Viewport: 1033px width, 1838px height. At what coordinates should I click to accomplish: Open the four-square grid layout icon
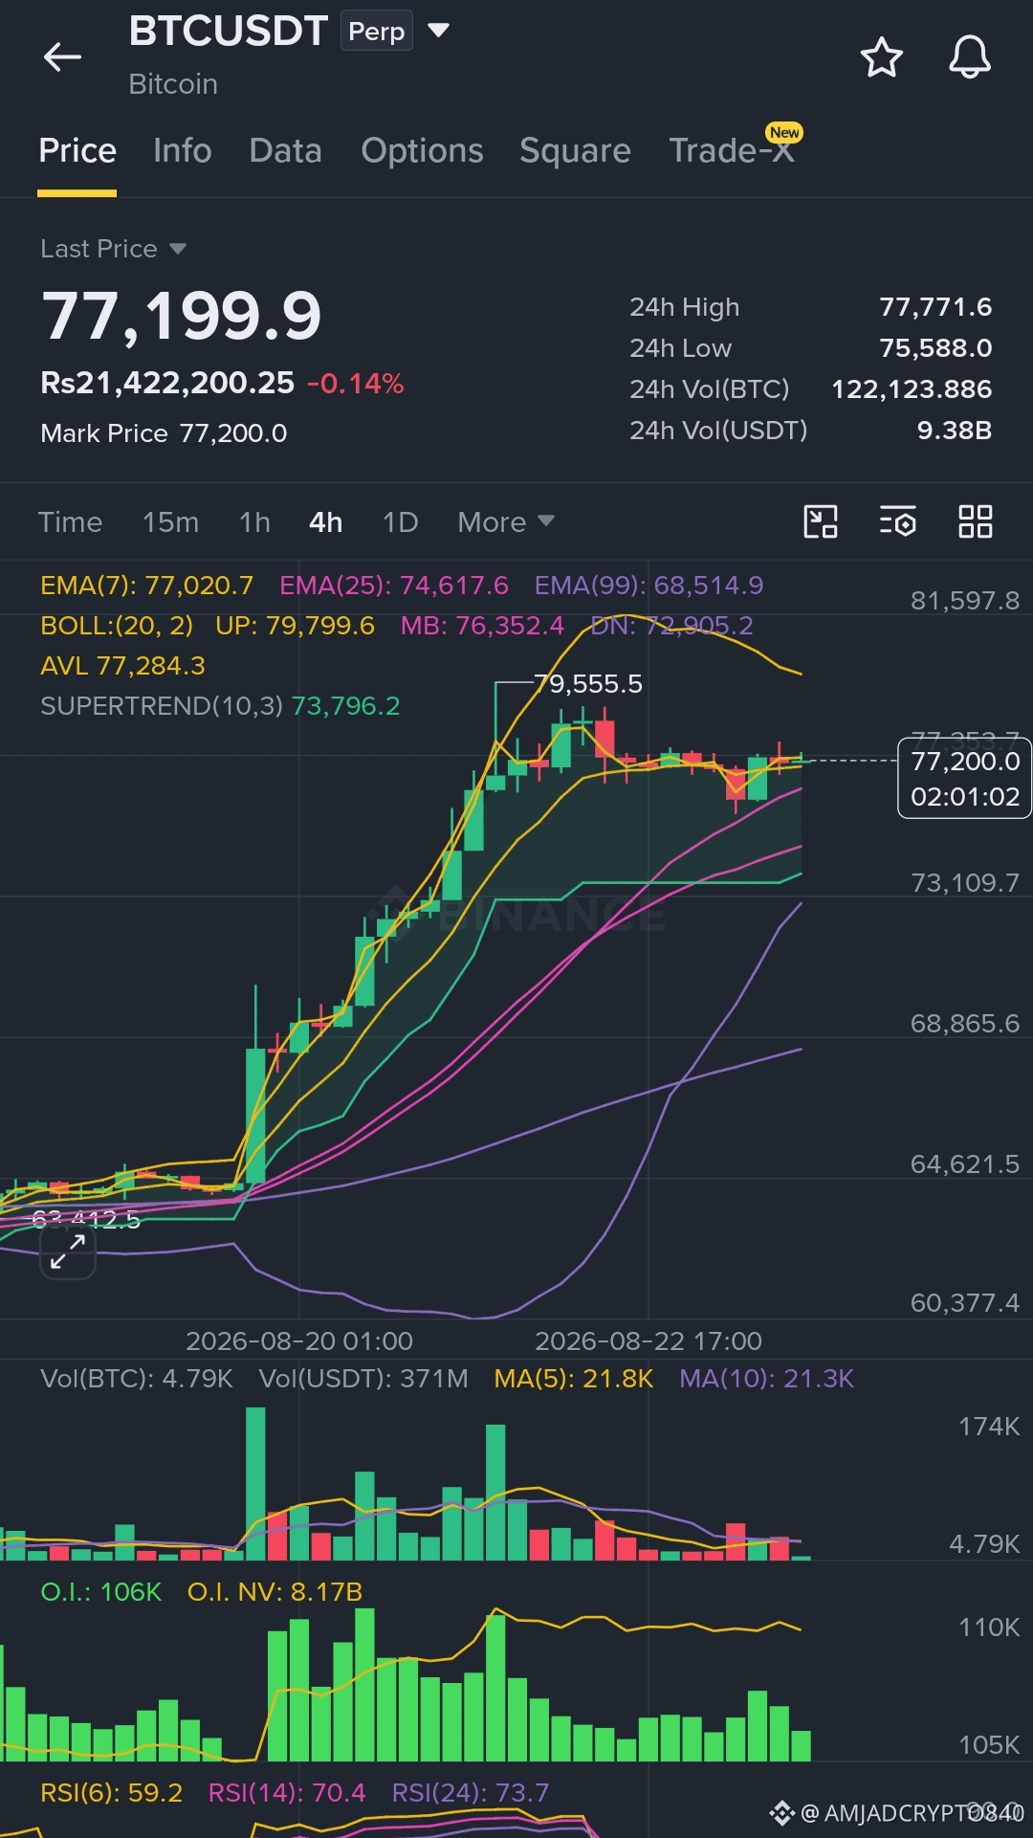pos(975,521)
